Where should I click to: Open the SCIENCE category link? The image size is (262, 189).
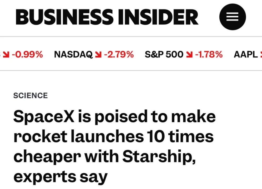31,96
